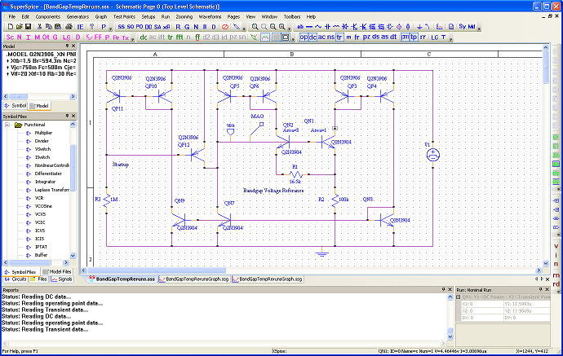Select IPTAT in the symbol tree
The image size is (563, 356).
(41, 247)
